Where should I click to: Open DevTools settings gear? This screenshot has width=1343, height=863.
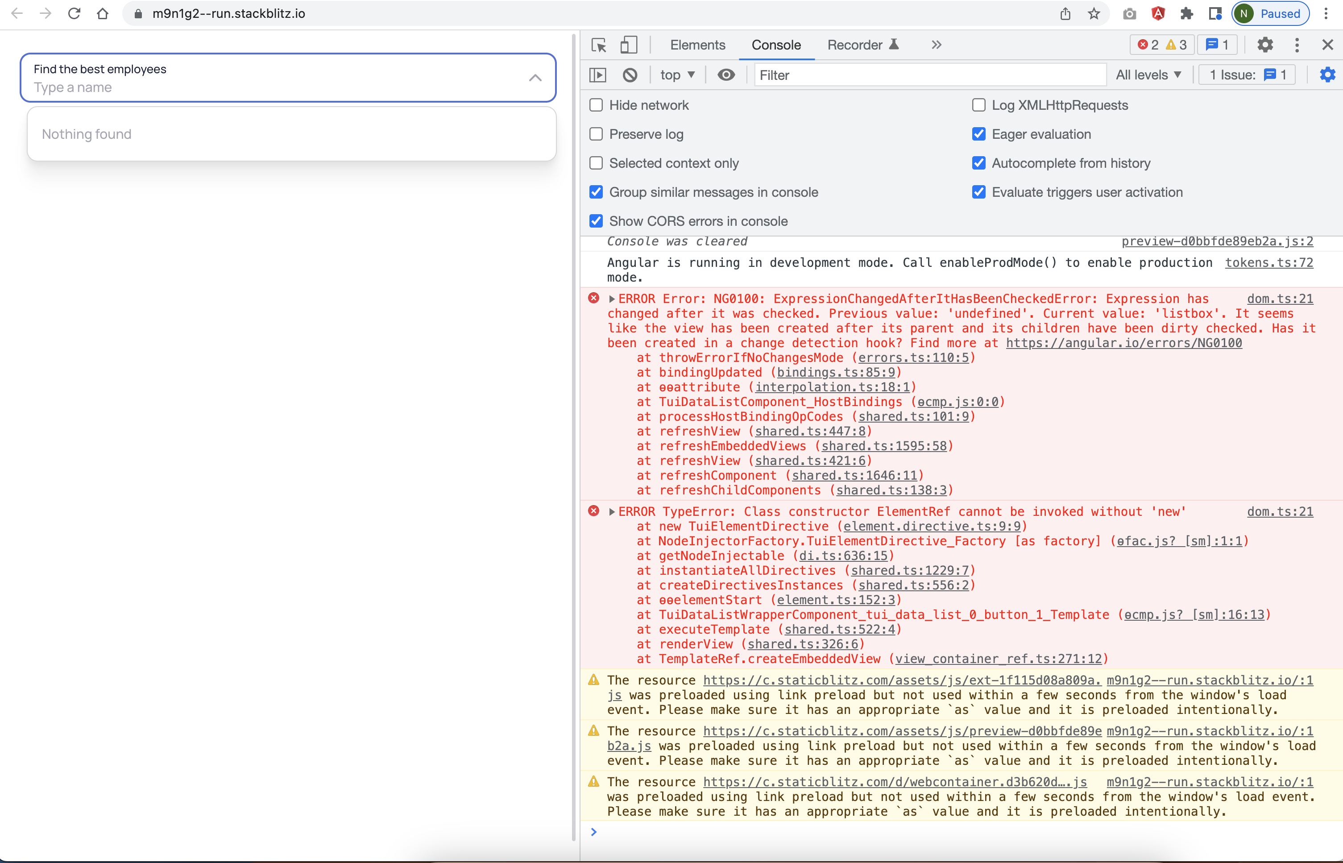click(1264, 45)
